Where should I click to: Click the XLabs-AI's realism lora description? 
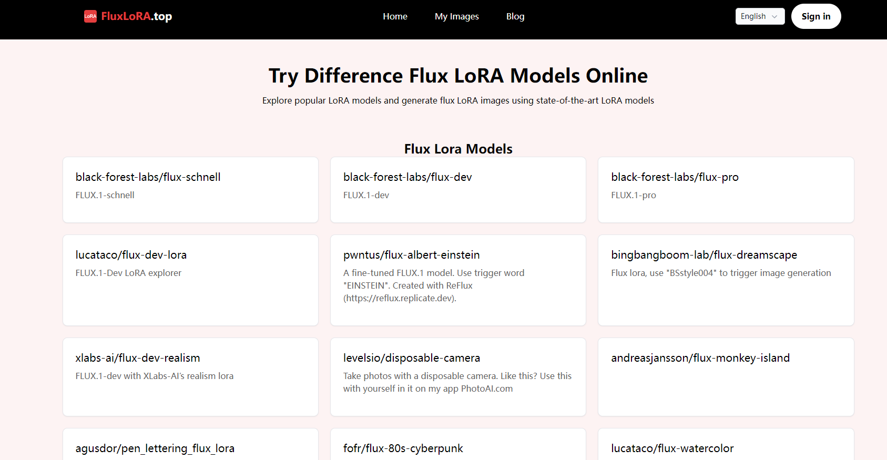tap(154, 376)
